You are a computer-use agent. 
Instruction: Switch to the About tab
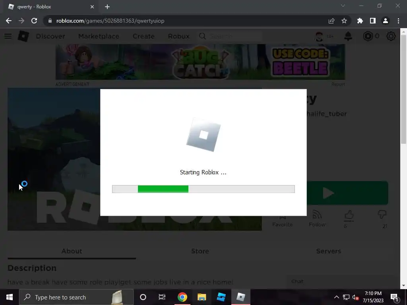pyautogui.click(x=72, y=251)
